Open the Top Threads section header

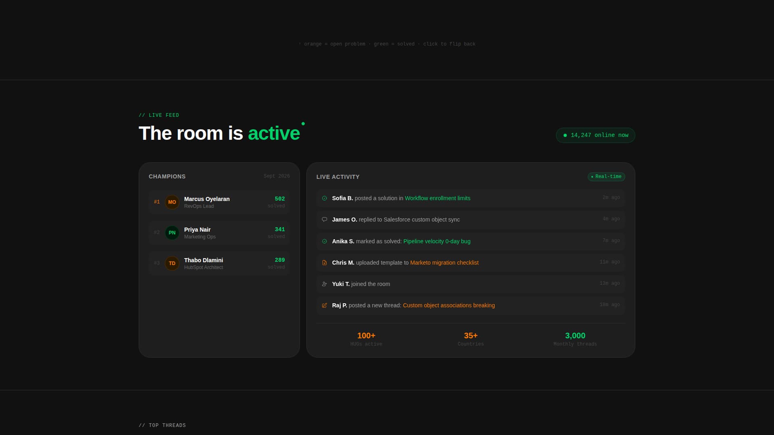pyautogui.click(x=162, y=425)
